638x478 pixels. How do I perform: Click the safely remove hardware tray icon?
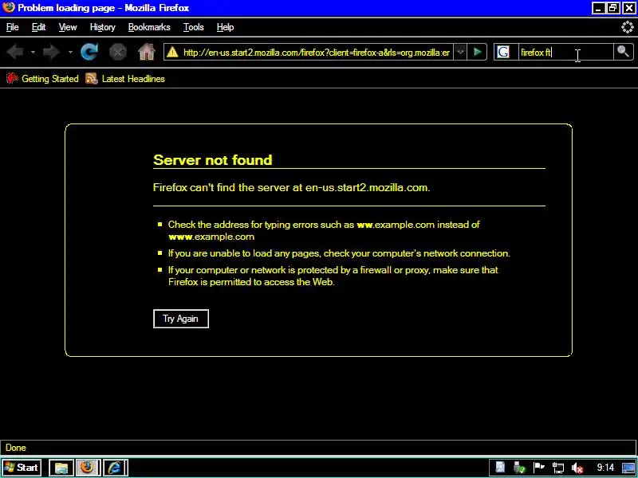coord(519,468)
